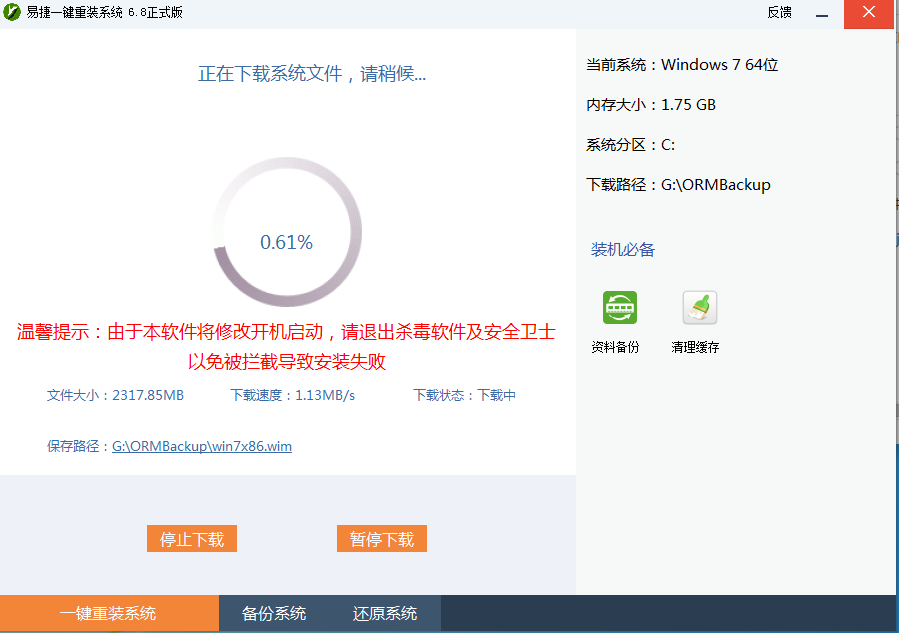The height and width of the screenshot is (633, 899).
Task: Click the 资料备份 label text
Action: point(615,347)
